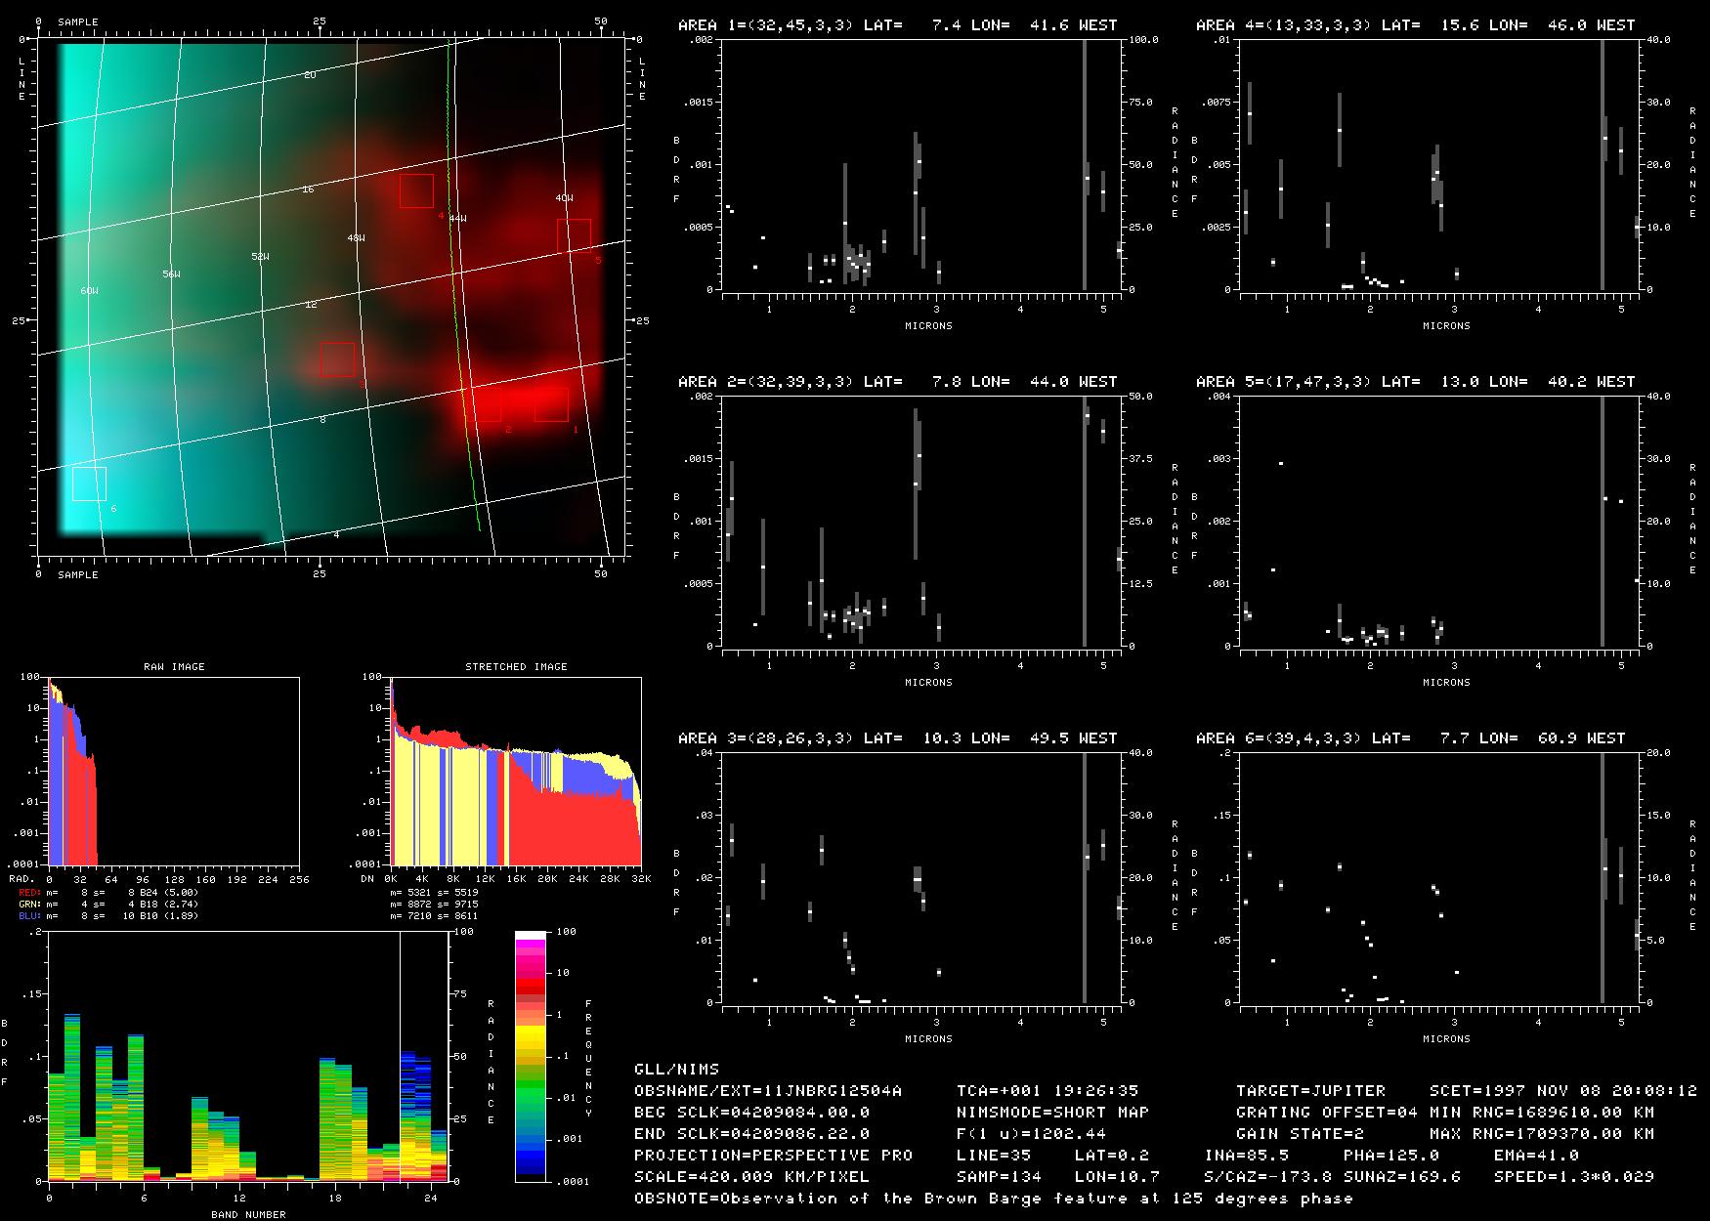The width and height of the screenshot is (1710, 1221).
Task: Select the MAX RNG=1709370.00 KM field
Action: click(1541, 1134)
